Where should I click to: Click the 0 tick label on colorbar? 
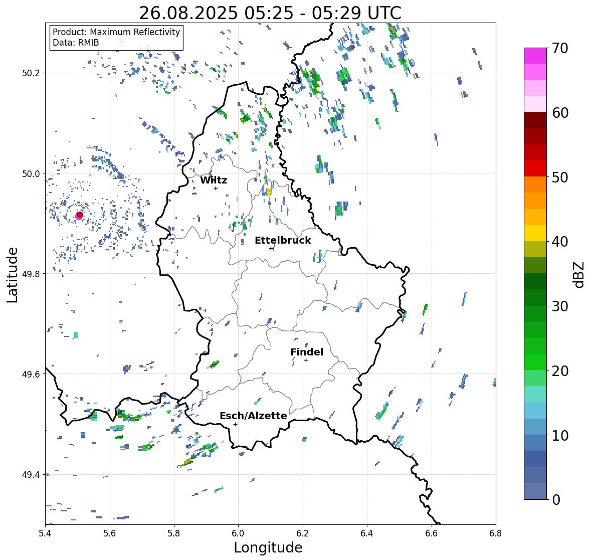coord(556,500)
